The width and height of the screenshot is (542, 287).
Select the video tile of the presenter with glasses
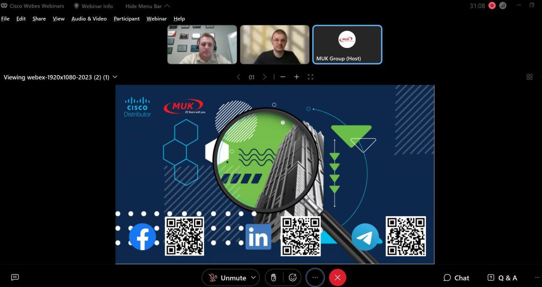275,45
